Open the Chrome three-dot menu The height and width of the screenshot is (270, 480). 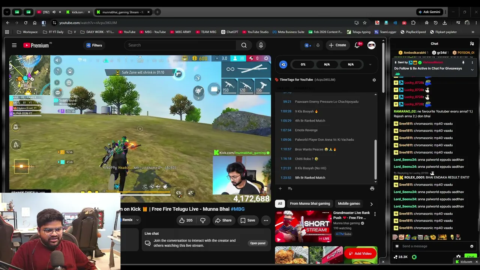[x=476, y=23]
